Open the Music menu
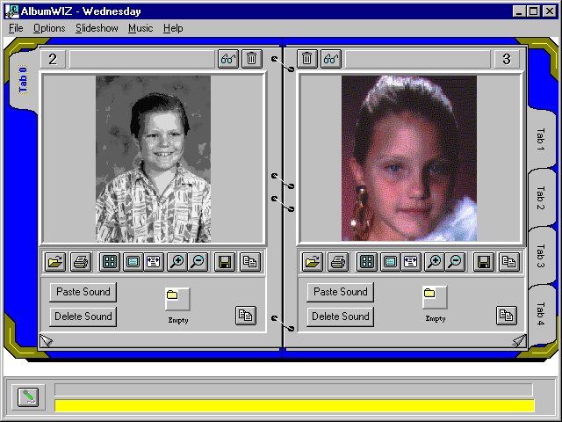 pyautogui.click(x=140, y=28)
